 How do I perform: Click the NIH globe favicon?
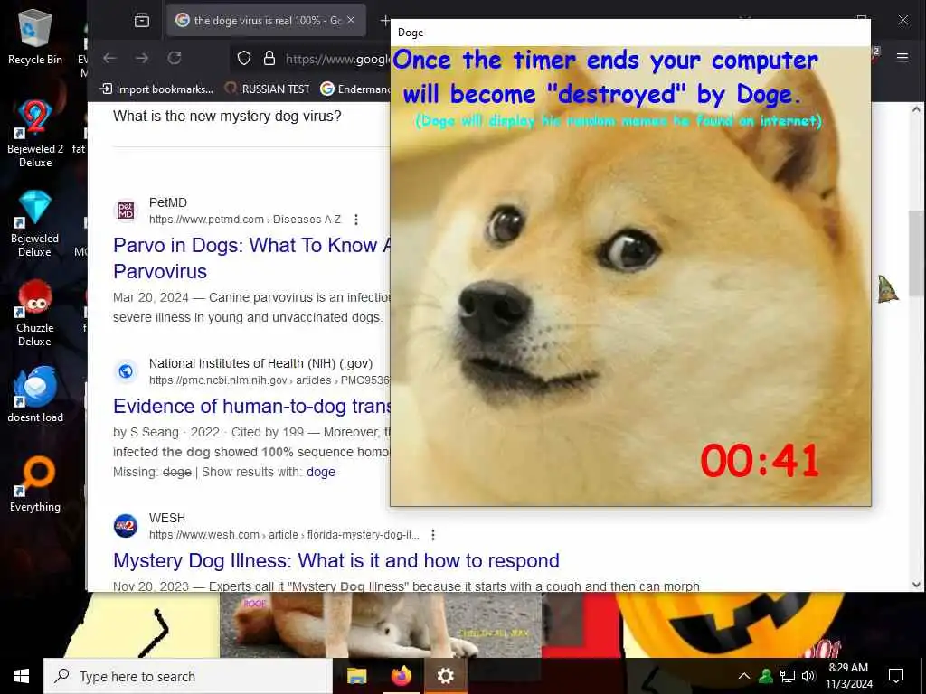pyautogui.click(x=126, y=371)
